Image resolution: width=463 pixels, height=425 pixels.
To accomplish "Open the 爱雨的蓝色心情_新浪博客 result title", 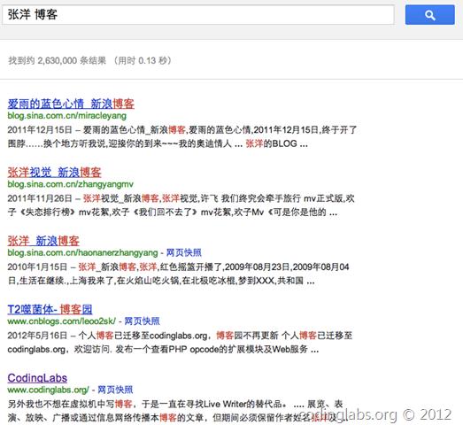I will [71, 104].
